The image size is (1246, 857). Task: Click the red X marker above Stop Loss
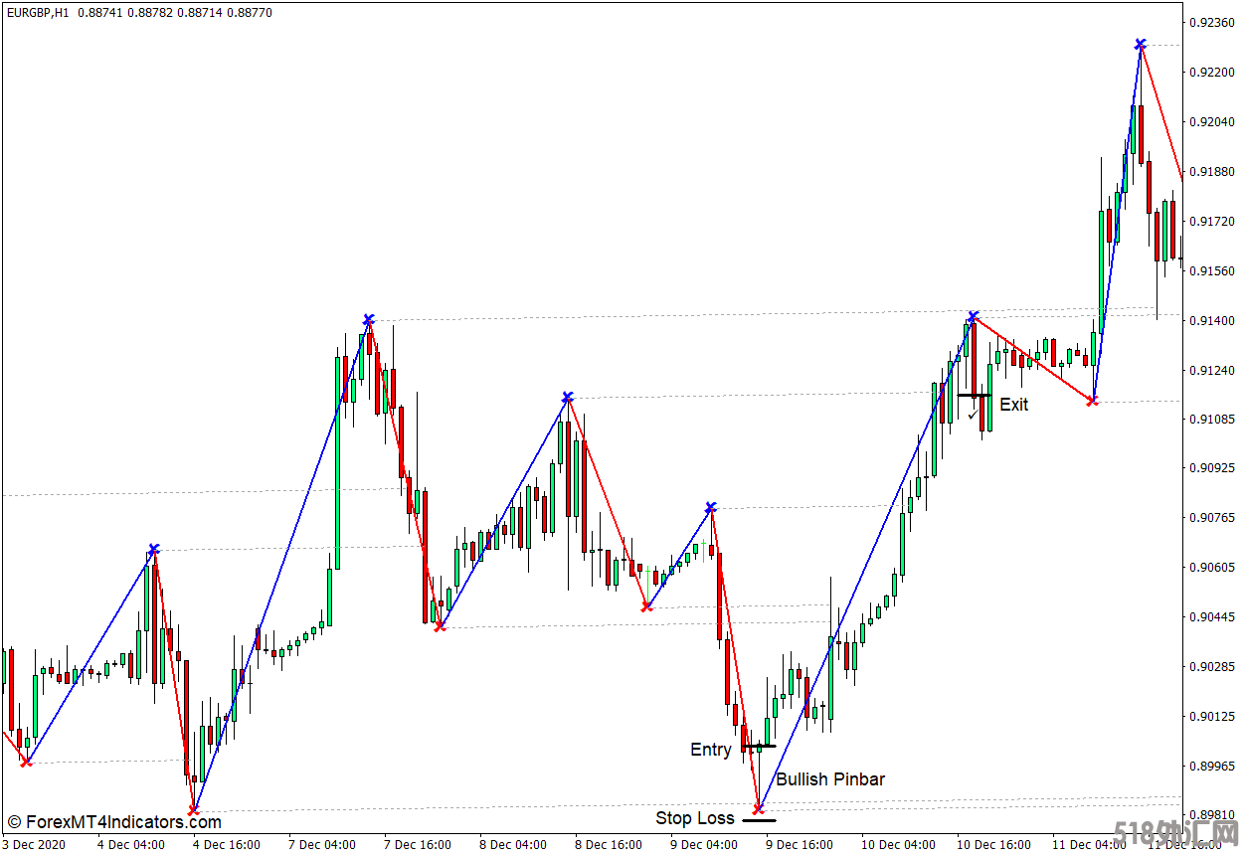click(759, 808)
